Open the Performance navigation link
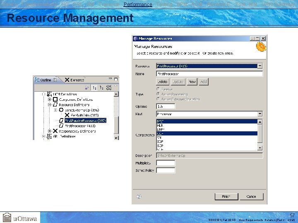 [138, 4]
